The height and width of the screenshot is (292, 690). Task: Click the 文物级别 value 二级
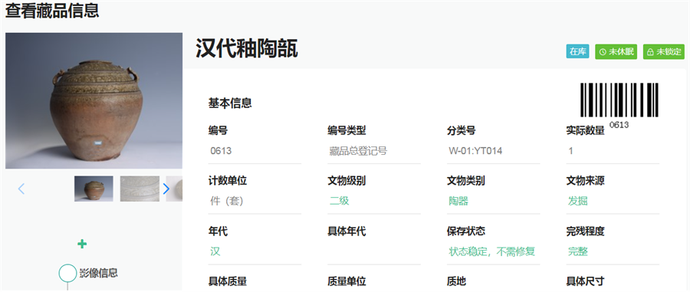[x=340, y=202]
